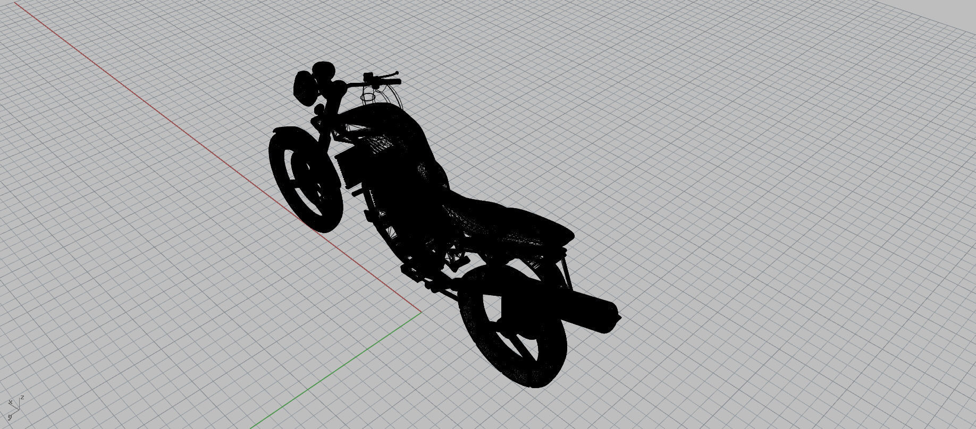Select the motorcycle's round headlight
This screenshot has height=429, width=976.
(305, 88)
